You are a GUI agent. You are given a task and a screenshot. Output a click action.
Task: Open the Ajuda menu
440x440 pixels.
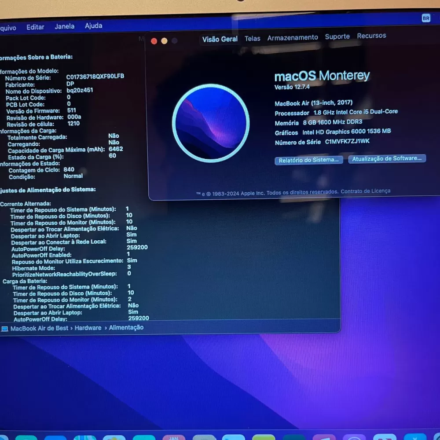click(93, 26)
